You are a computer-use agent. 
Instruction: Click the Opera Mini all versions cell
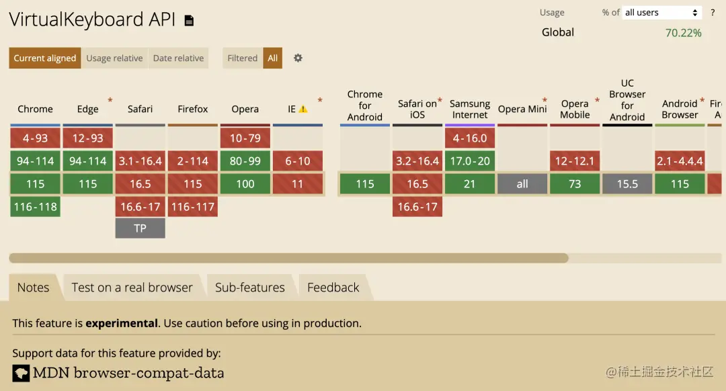tap(522, 183)
